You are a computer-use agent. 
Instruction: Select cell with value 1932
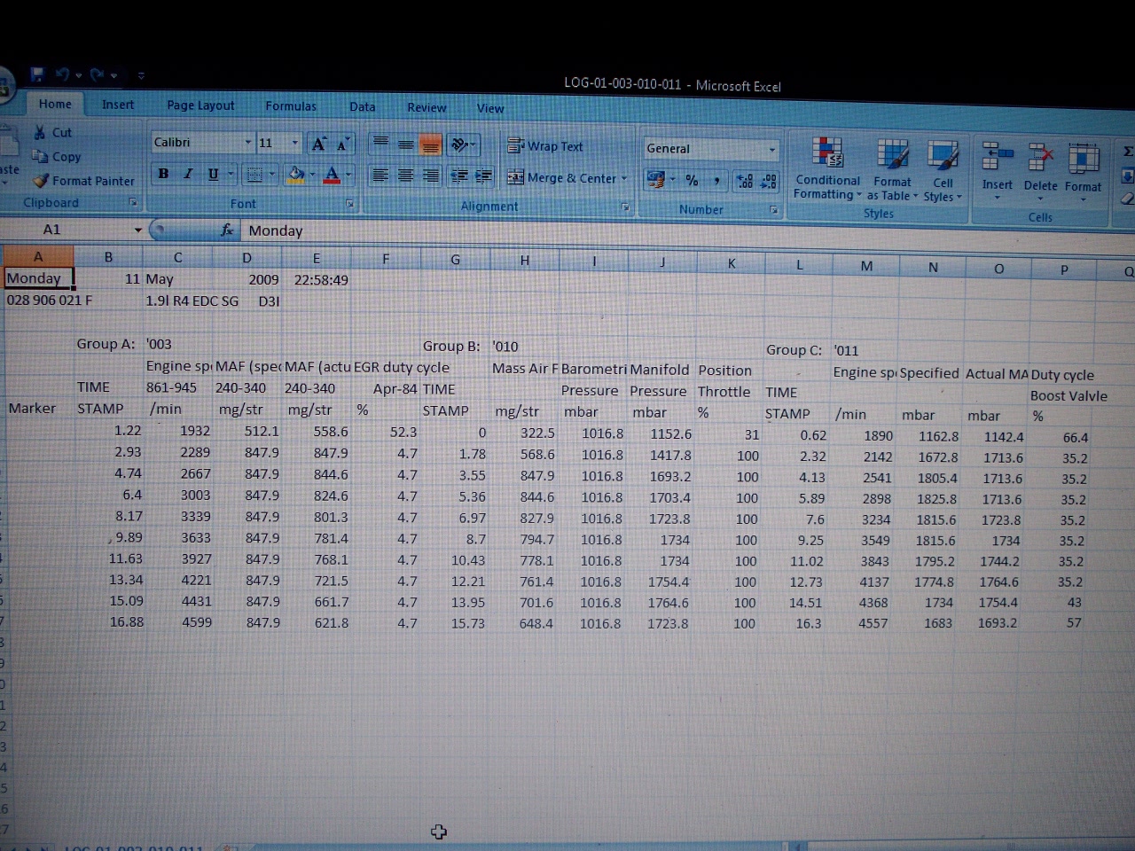177,430
